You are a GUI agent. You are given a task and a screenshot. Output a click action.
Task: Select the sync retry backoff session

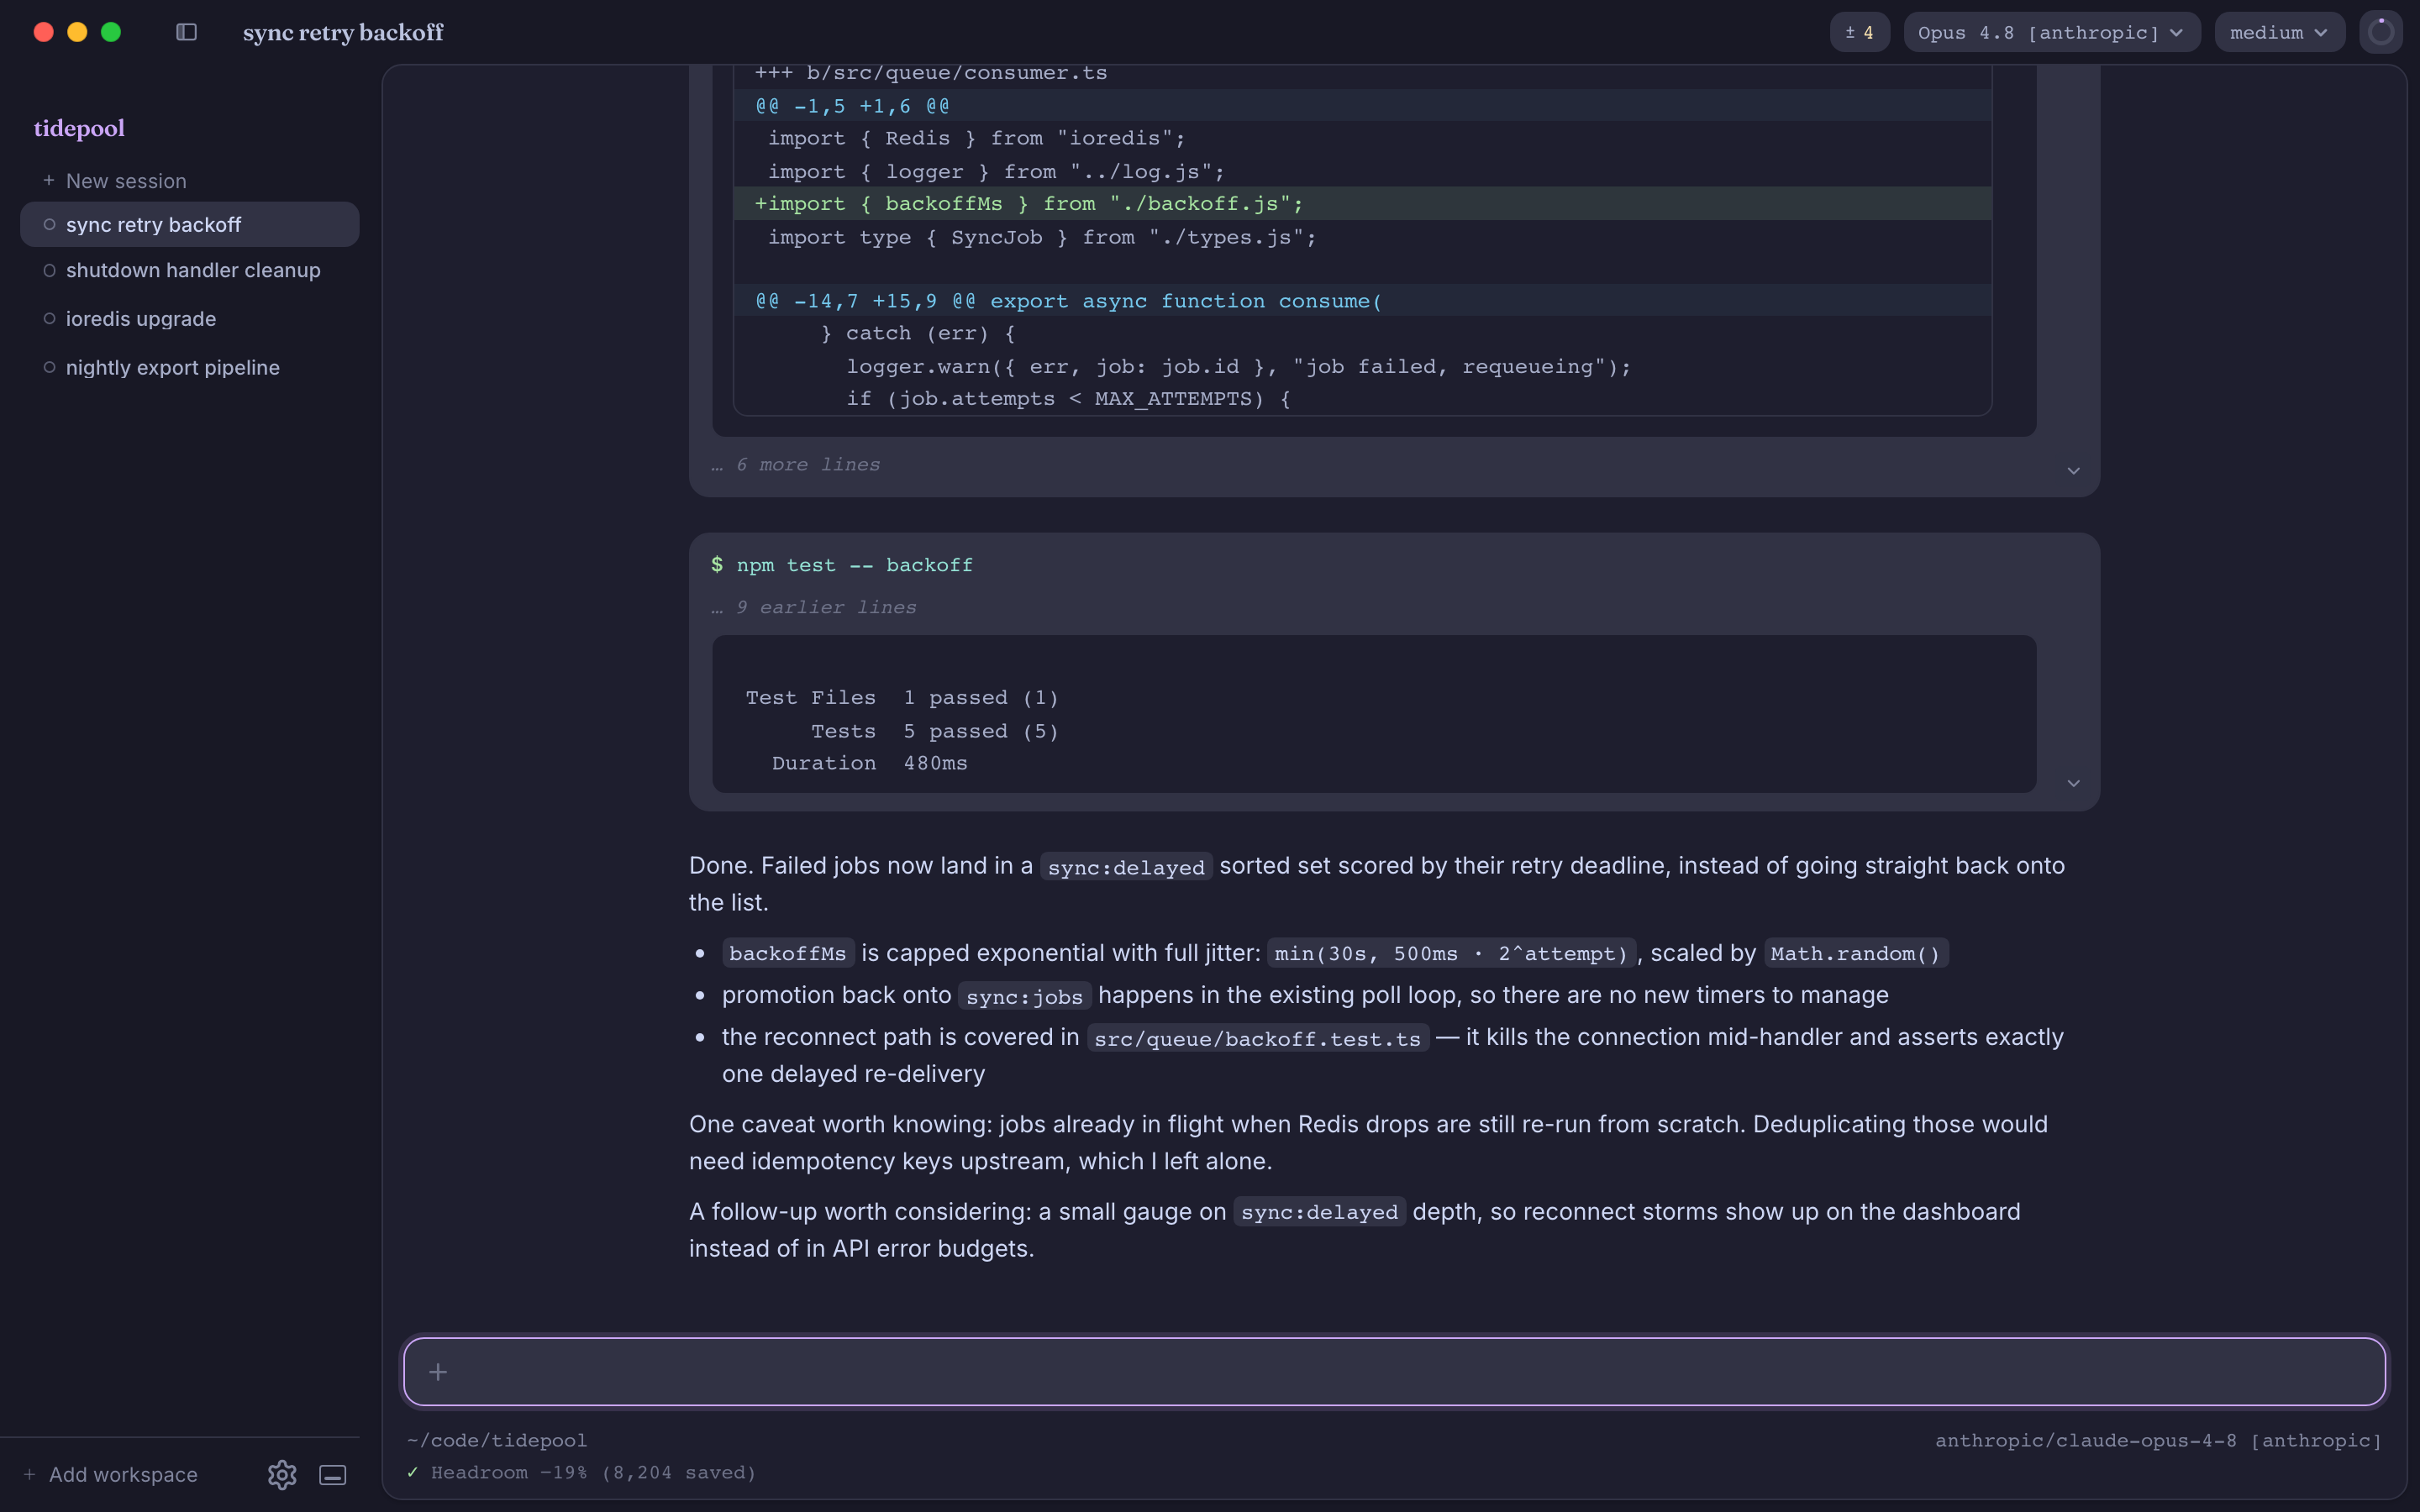tap(190, 225)
